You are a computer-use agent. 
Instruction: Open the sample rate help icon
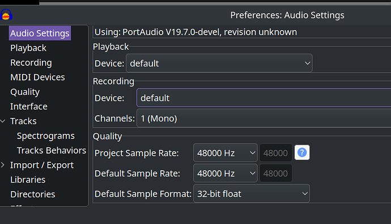[302, 153]
